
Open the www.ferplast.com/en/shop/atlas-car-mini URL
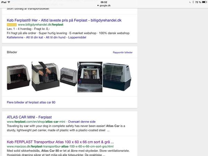tap(36, 122)
